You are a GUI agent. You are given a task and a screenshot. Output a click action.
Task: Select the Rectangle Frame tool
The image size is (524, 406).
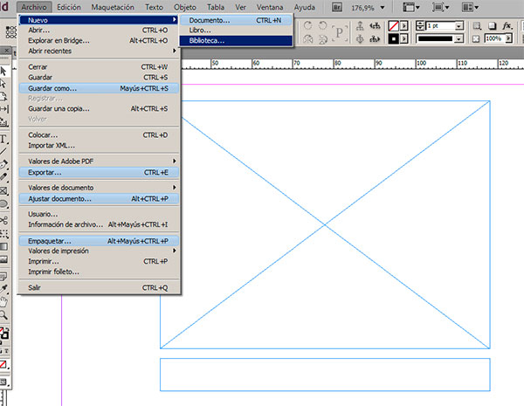pos(3,191)
